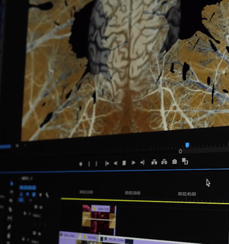Export a frame with the camera icon

(175, 161)
